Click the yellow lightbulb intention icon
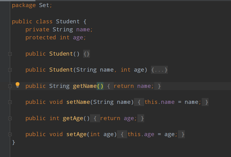The width and height of the screenshot is (231, 157). click(x=18, y=84)
